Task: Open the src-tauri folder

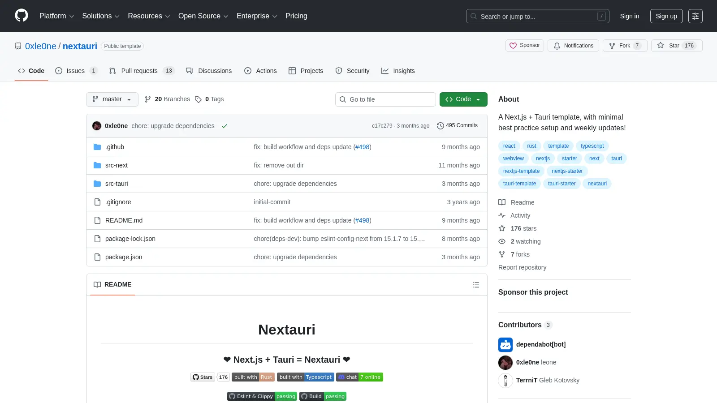Action: pyautogui.click(x=117, y=184)
